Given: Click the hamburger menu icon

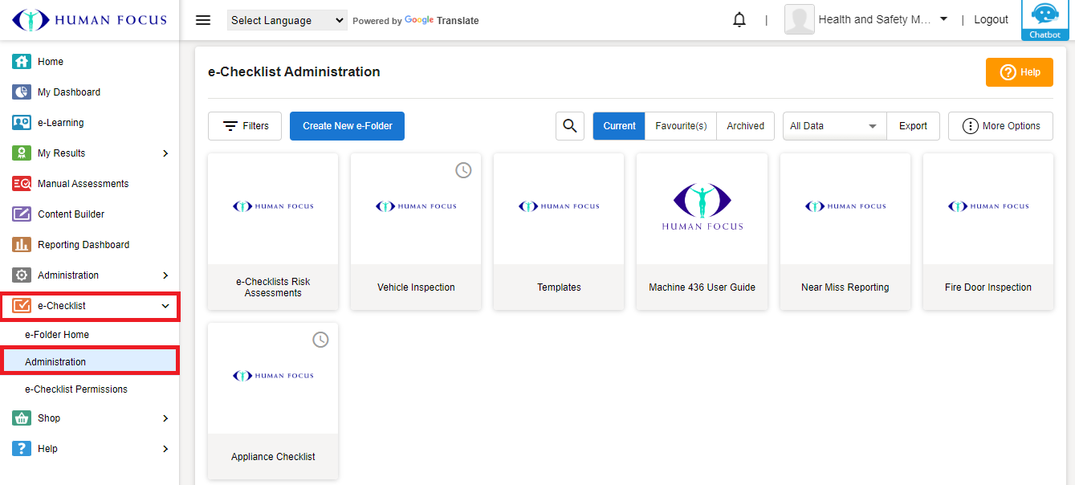Looking at the screenshot, I should coord(203,20).
